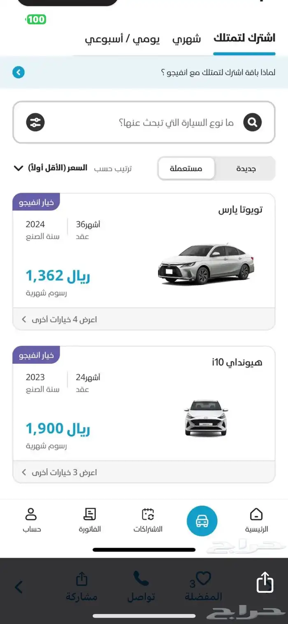Select the مستعملة used cars toggle
The image size is (288, 624).
[x=186, y=169]
